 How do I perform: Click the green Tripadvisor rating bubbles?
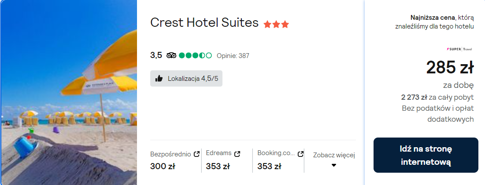click(196, 55)
